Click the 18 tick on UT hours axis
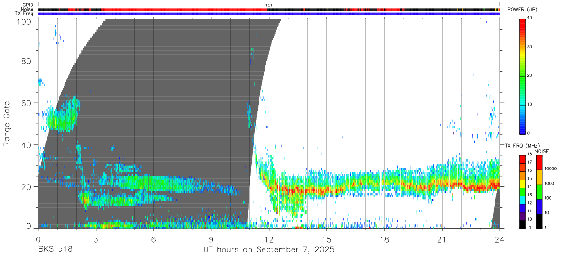This screenshot has width=562, height=259. click(384, 239)
